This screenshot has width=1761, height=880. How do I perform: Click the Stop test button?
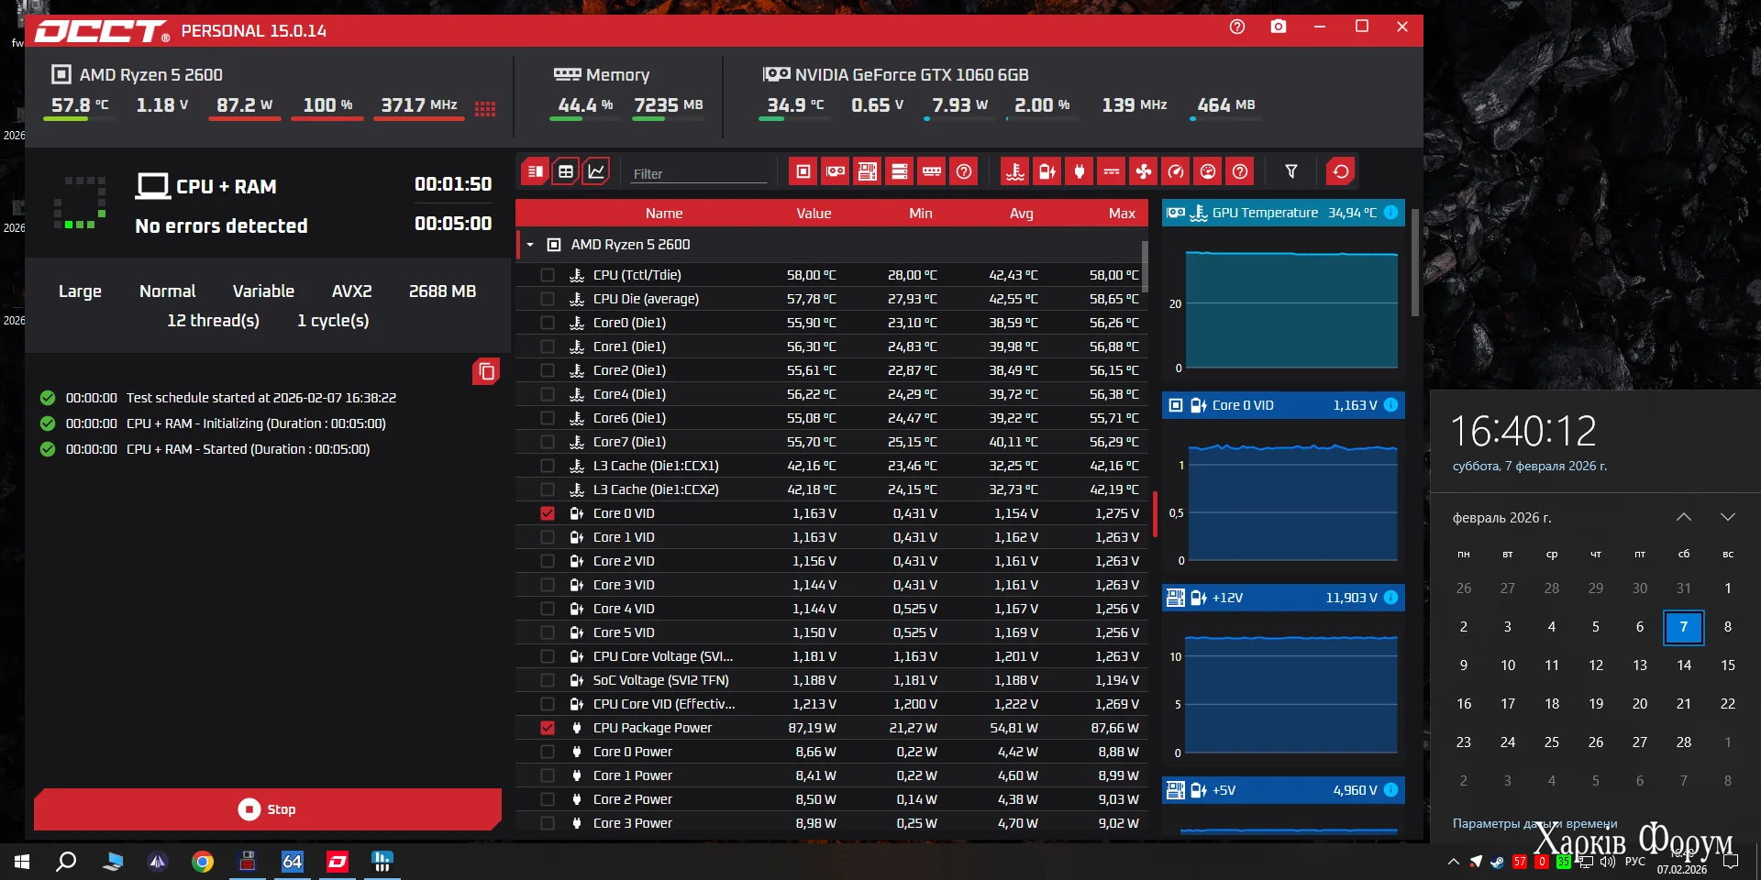pos(268,809)
